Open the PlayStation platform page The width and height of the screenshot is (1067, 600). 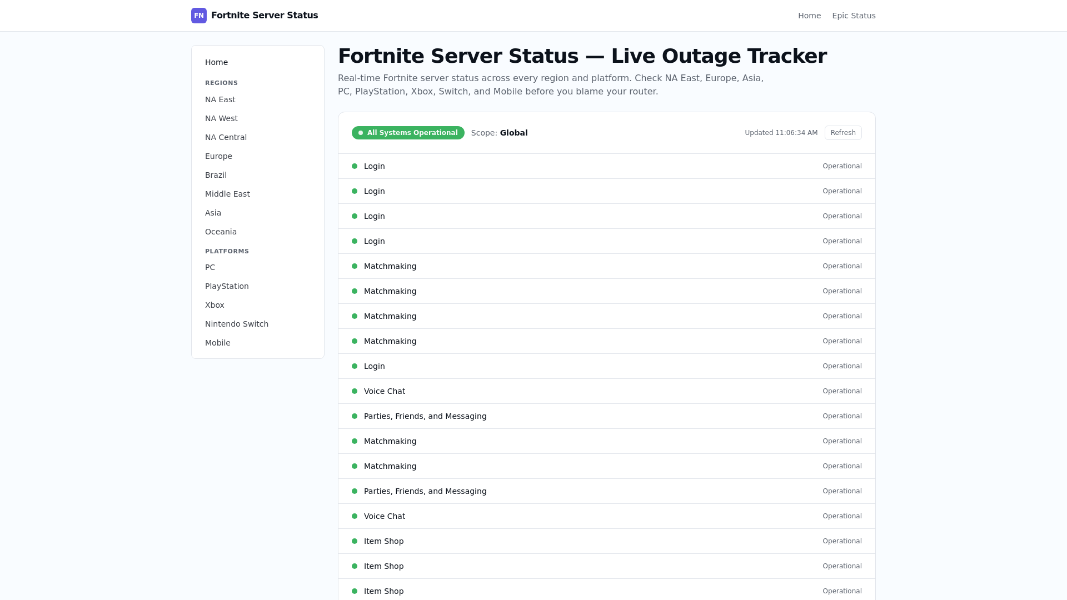(258, 286)
